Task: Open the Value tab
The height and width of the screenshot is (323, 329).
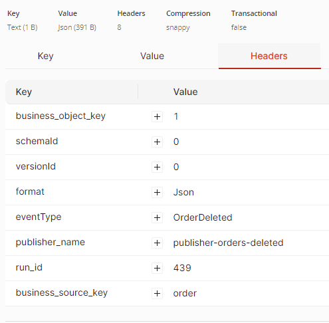Action: tap(152, 56)
